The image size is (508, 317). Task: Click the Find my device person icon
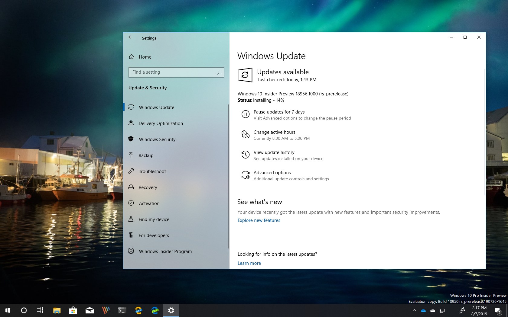131,219
